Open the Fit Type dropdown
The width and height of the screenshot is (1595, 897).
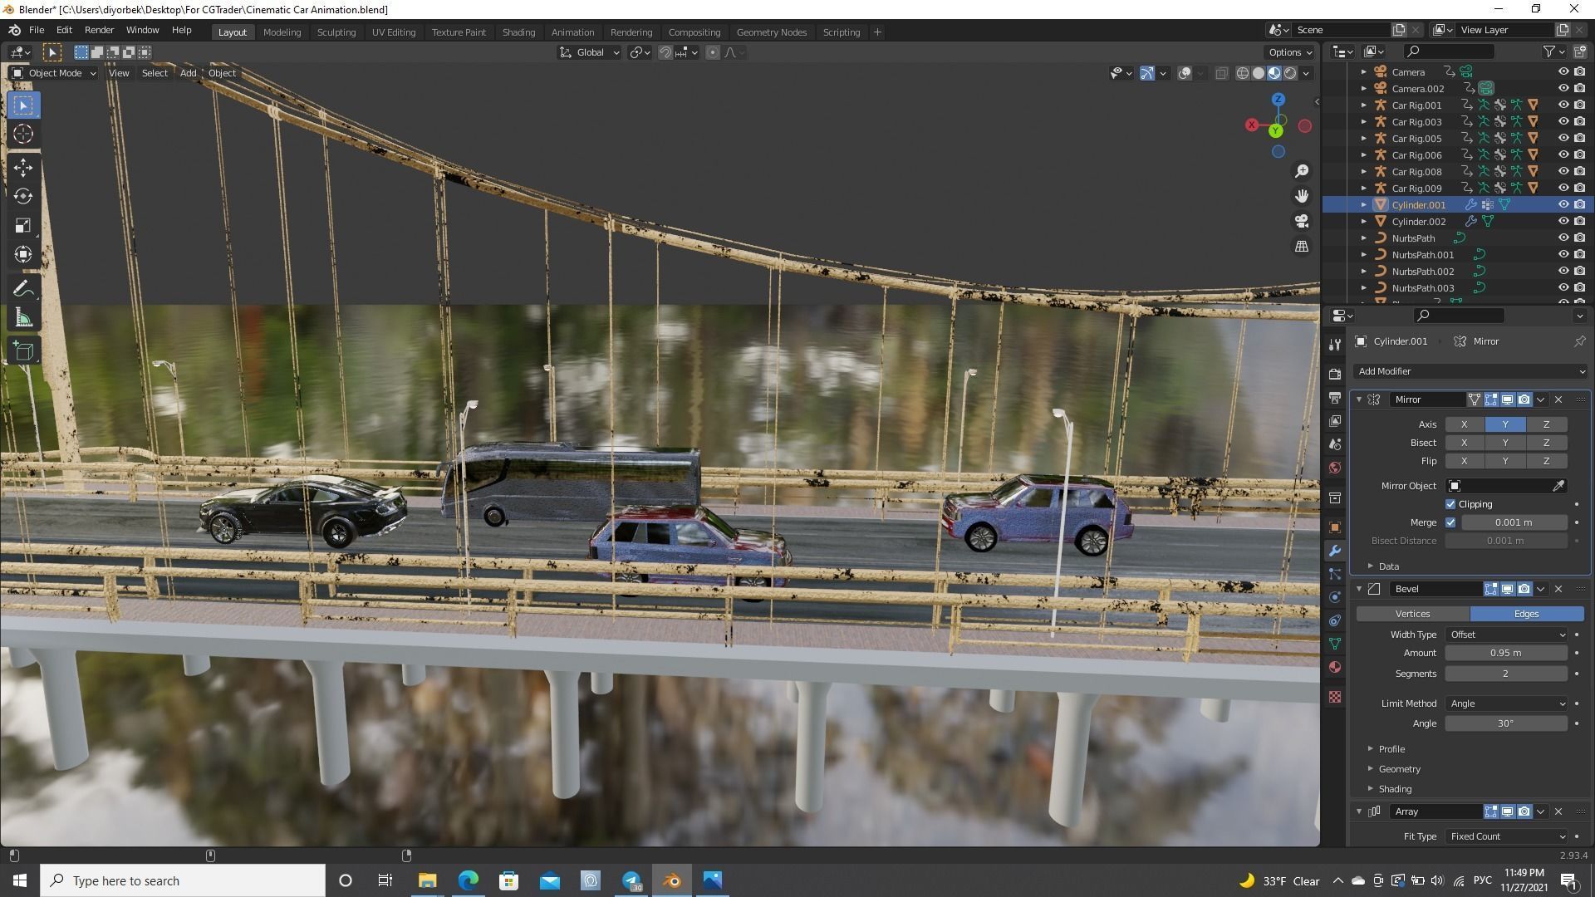pos(1506,836)
